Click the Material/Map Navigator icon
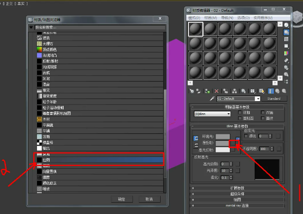The image size is (303, 214). point(286,81)
